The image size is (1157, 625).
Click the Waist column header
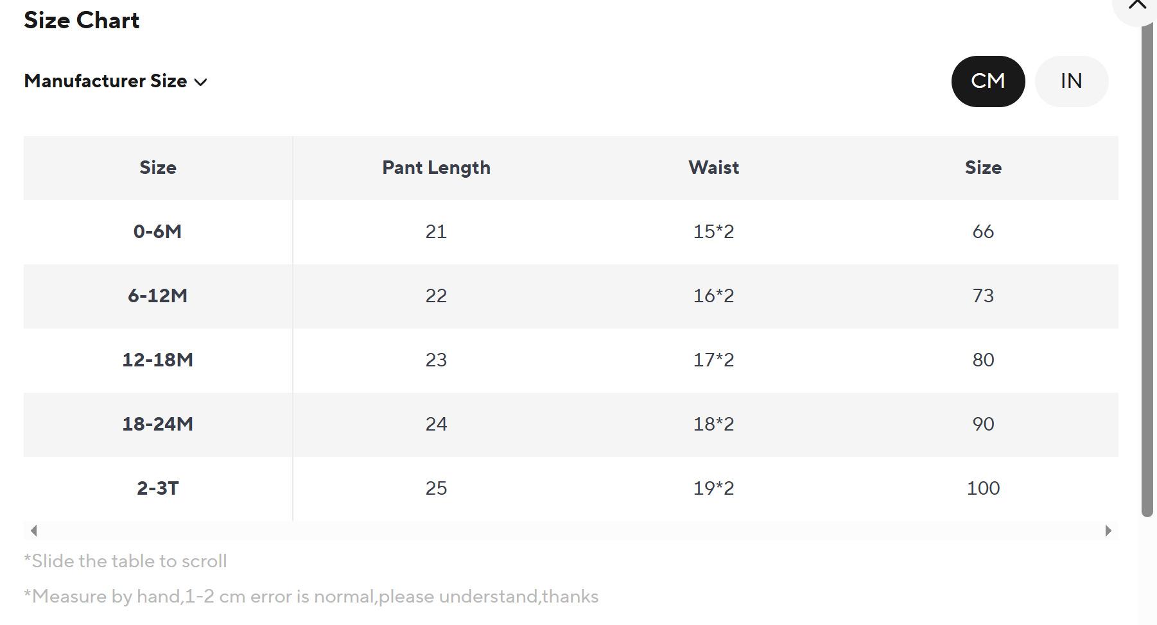pyautogui.click(x=713, y=167)
